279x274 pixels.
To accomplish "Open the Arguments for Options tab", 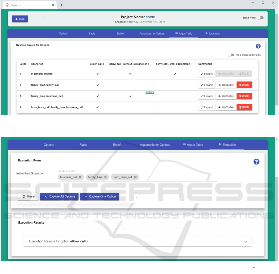I will (x=152, y=33).
